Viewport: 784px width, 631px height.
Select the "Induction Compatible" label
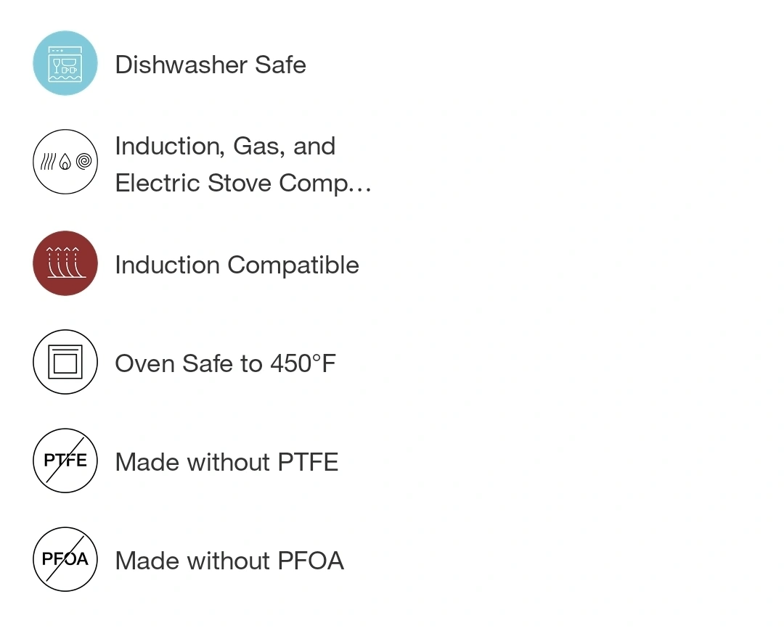(x=237, y=265)
